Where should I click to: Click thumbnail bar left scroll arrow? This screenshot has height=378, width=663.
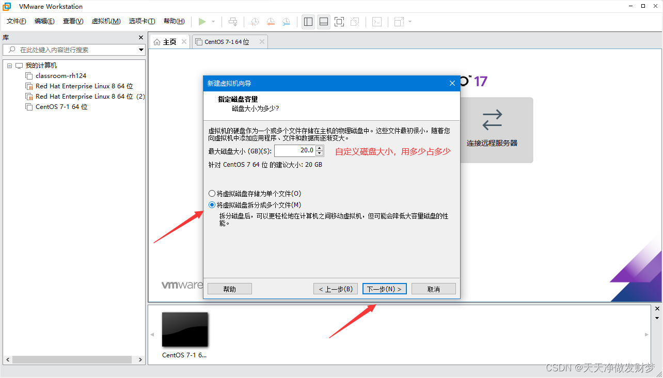(x=152, y=335)
